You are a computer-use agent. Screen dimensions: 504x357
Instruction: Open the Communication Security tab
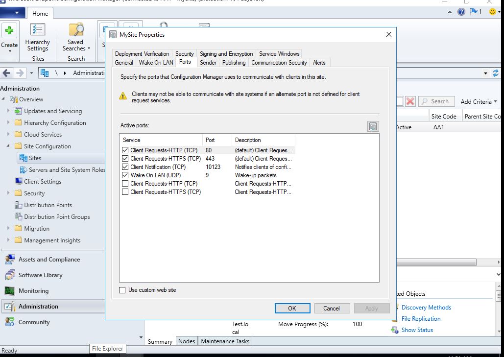[x=279, y=63]
